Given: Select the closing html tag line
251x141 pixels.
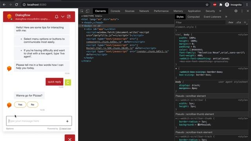Looking at the screenshot, I should (x=86, y=61).
